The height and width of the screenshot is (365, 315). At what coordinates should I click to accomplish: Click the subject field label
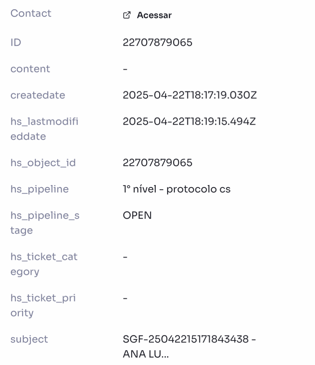point(29,339)
